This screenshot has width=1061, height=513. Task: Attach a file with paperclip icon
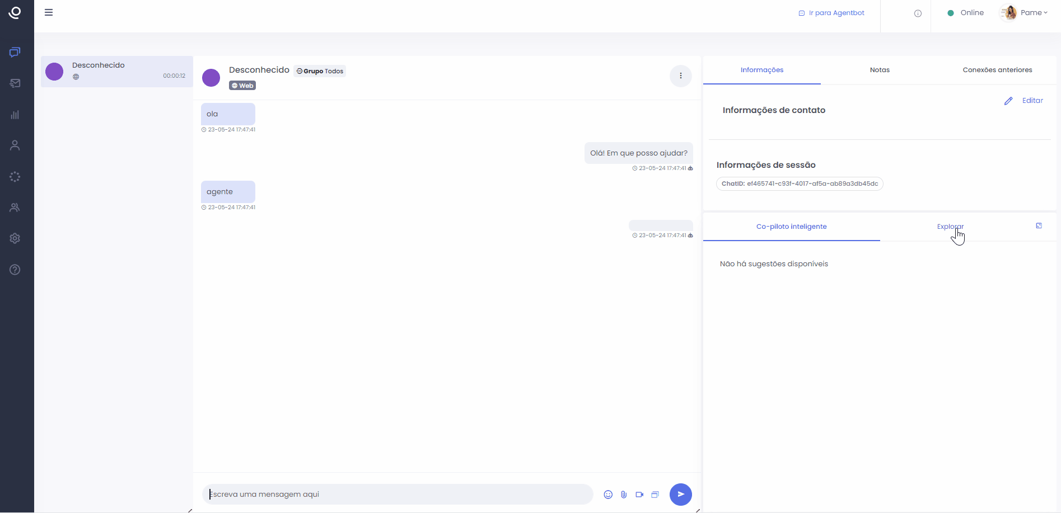pyautogui.click(x=624, y=495)
